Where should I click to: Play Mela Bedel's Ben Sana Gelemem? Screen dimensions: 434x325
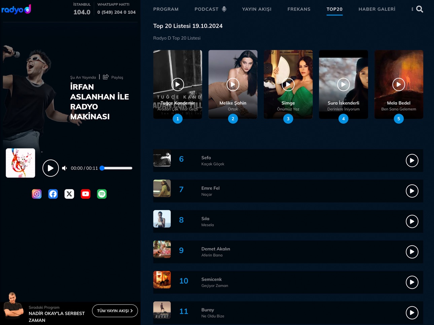pos(399,84)
